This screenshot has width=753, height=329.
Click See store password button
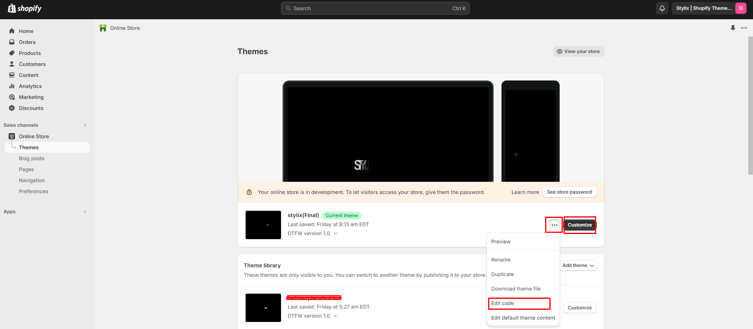pos(569,192)
